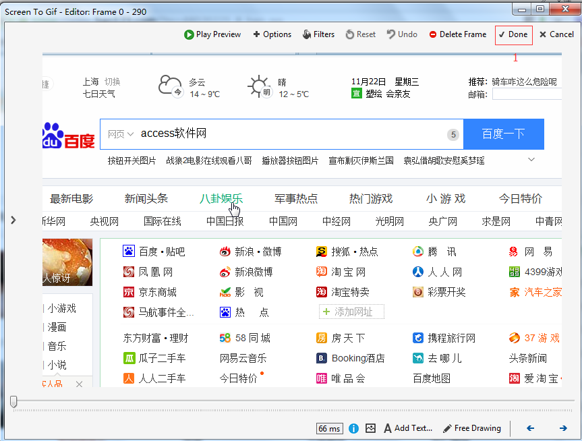The image size is (582, 441).
Task: Select the 今日特价 tab
Action: coord(521,199)
